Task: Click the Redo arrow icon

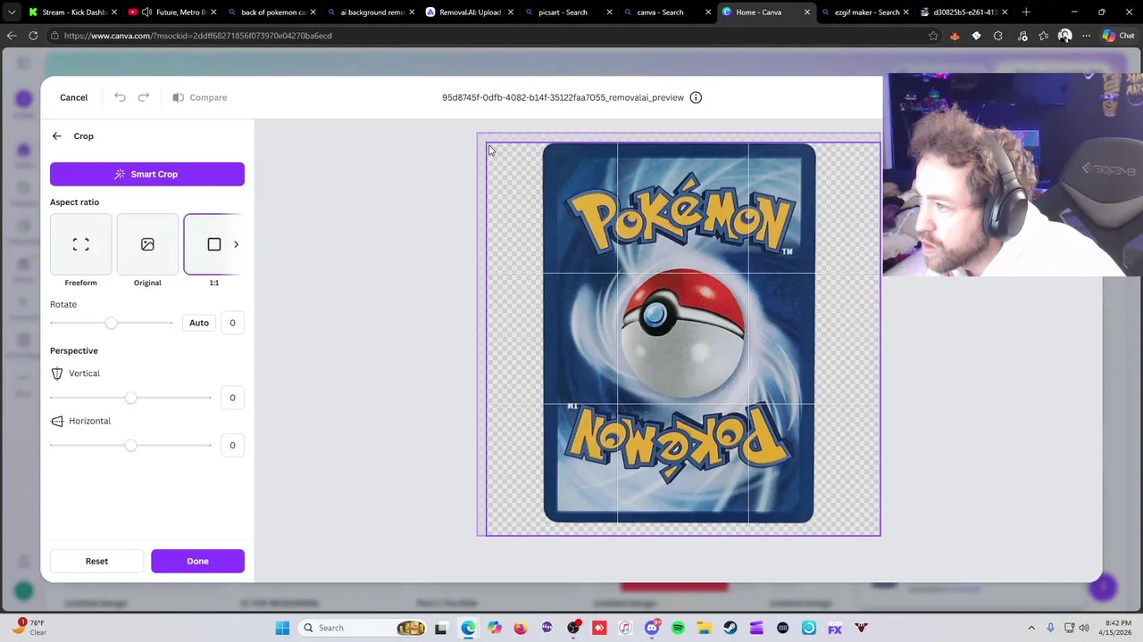Action: [x=144, y=97]
